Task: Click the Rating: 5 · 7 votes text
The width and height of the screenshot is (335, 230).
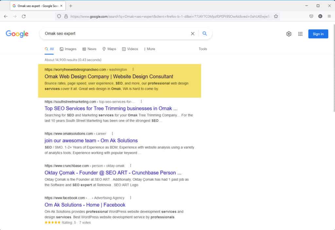Action: click(76, 222)
